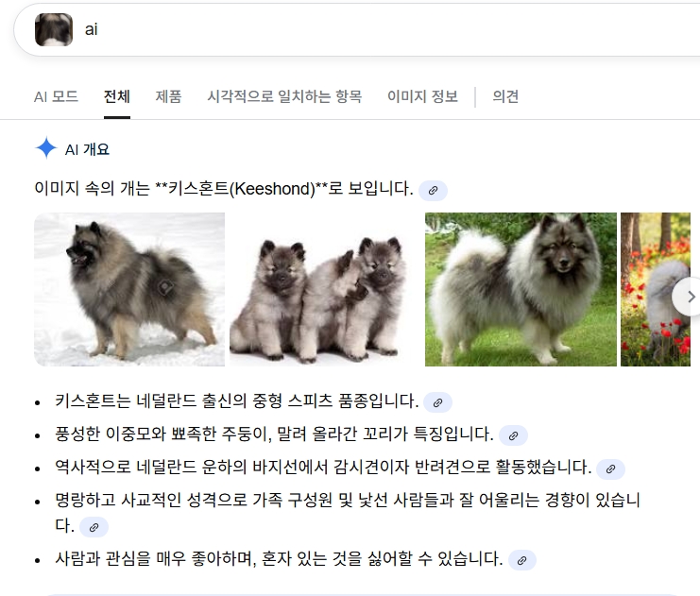Show next images with carousel arrow

690,297
